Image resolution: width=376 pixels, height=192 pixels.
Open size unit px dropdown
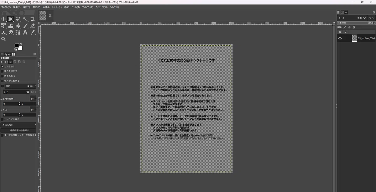click(34, 110)
